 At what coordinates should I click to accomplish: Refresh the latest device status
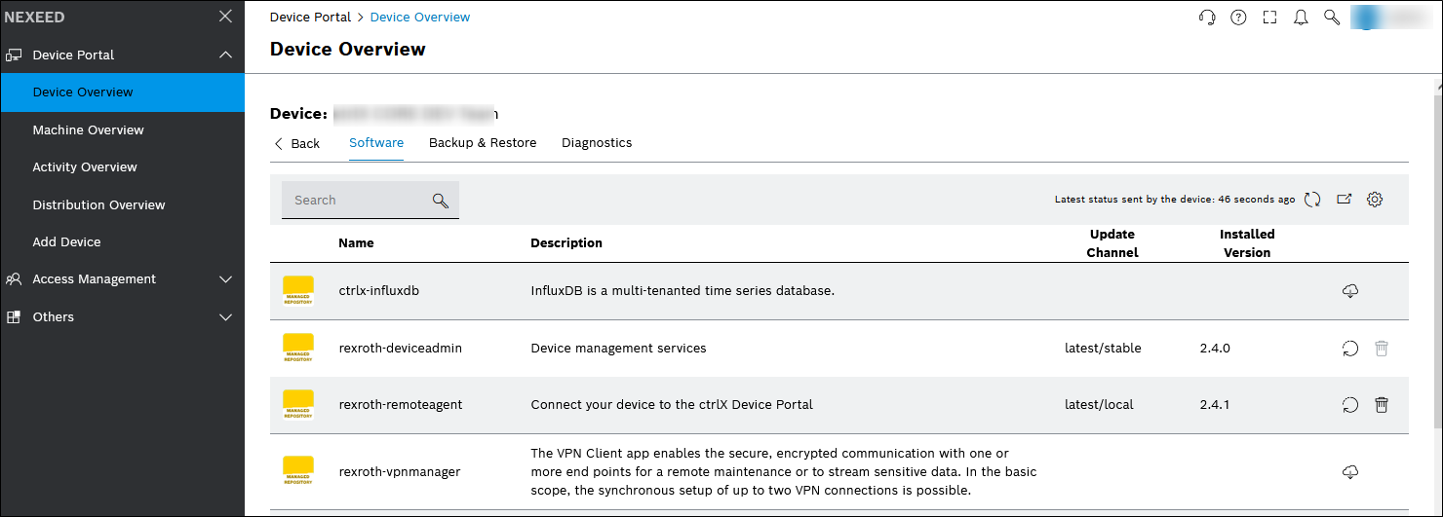tap(1312, 200)
